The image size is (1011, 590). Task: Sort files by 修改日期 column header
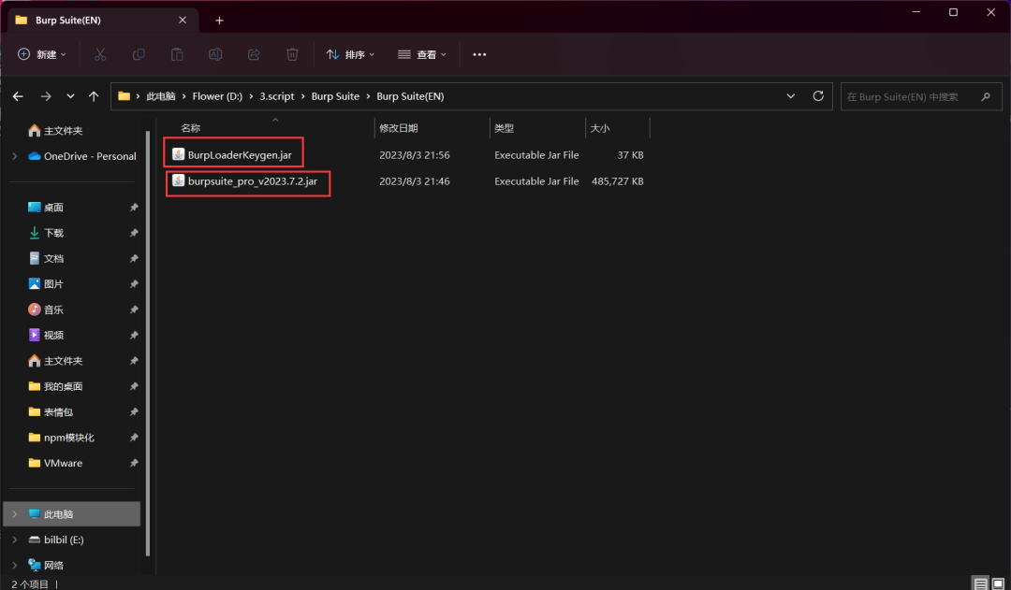pyautogui.click(x=399, y=128)
